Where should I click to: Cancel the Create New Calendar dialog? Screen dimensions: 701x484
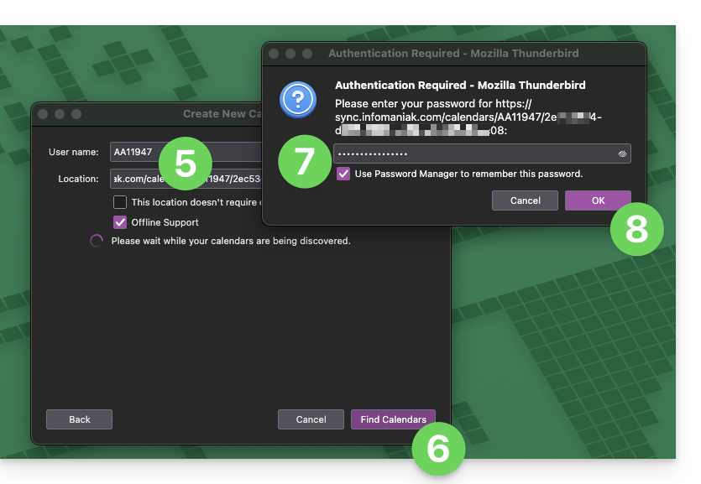coord(311,419)
